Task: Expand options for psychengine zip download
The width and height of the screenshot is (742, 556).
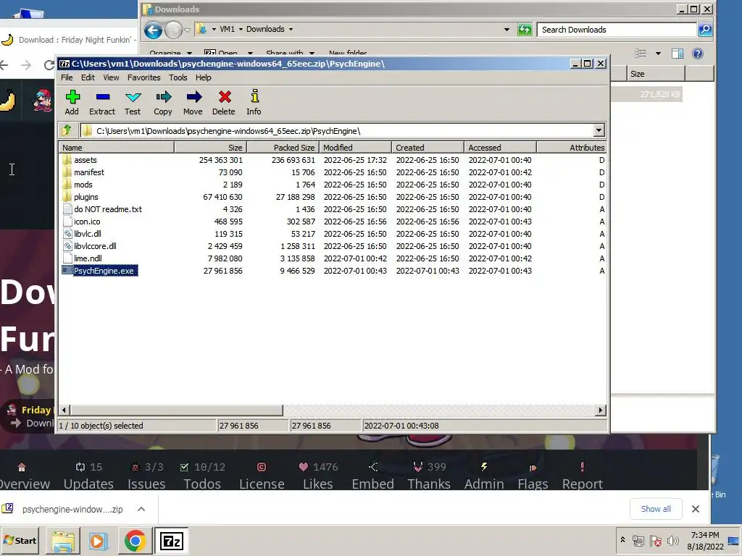Action: tap(141, 509)
